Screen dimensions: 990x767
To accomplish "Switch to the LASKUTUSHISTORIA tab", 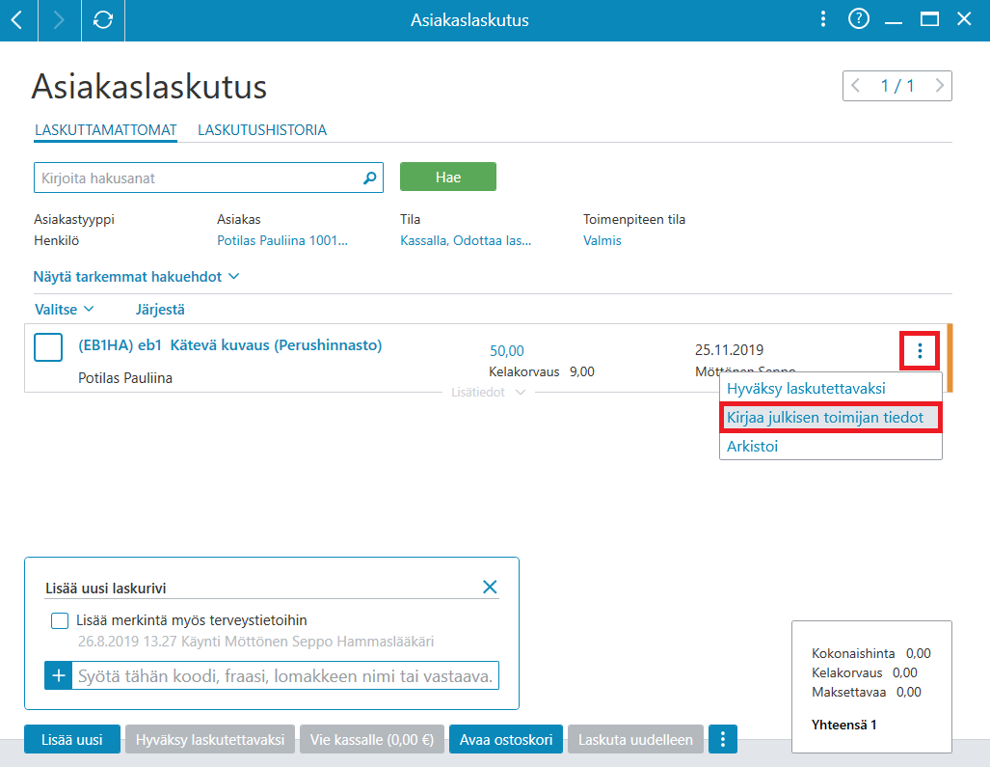I will tap(262, 130).
